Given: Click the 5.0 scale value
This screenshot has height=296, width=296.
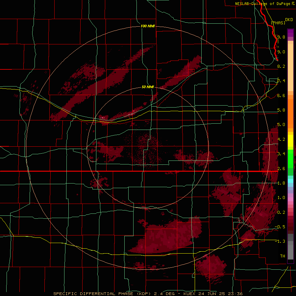Looking at the screenshot, I should coord(281,125).
